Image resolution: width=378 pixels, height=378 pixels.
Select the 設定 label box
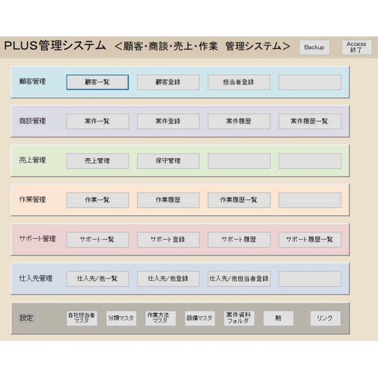pos(26,318)
